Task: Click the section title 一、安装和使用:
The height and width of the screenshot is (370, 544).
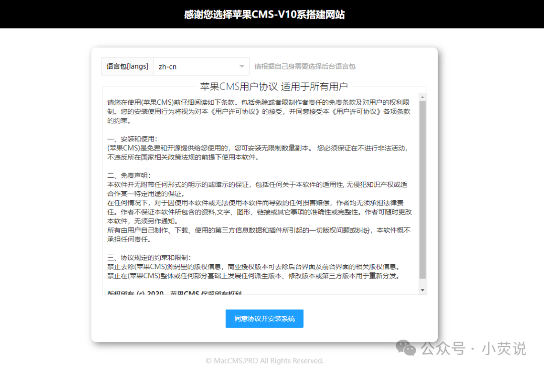Action: coord(132,139)
